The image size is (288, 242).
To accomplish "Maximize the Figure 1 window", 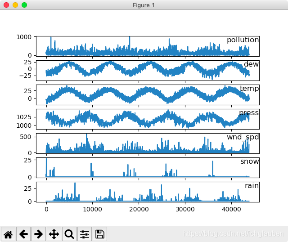I will [24, 5].
